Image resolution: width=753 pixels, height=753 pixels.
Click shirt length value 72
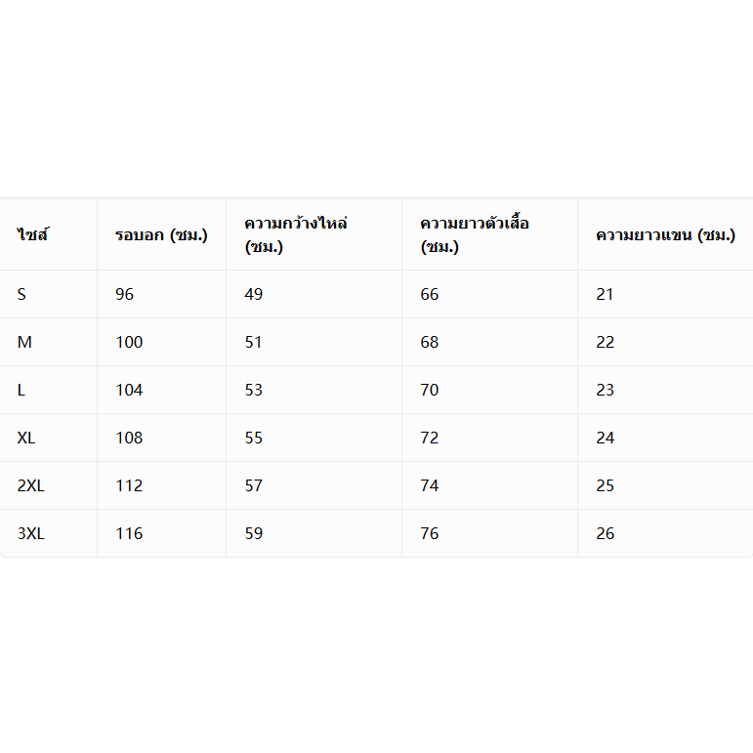[x=430, y=438]
